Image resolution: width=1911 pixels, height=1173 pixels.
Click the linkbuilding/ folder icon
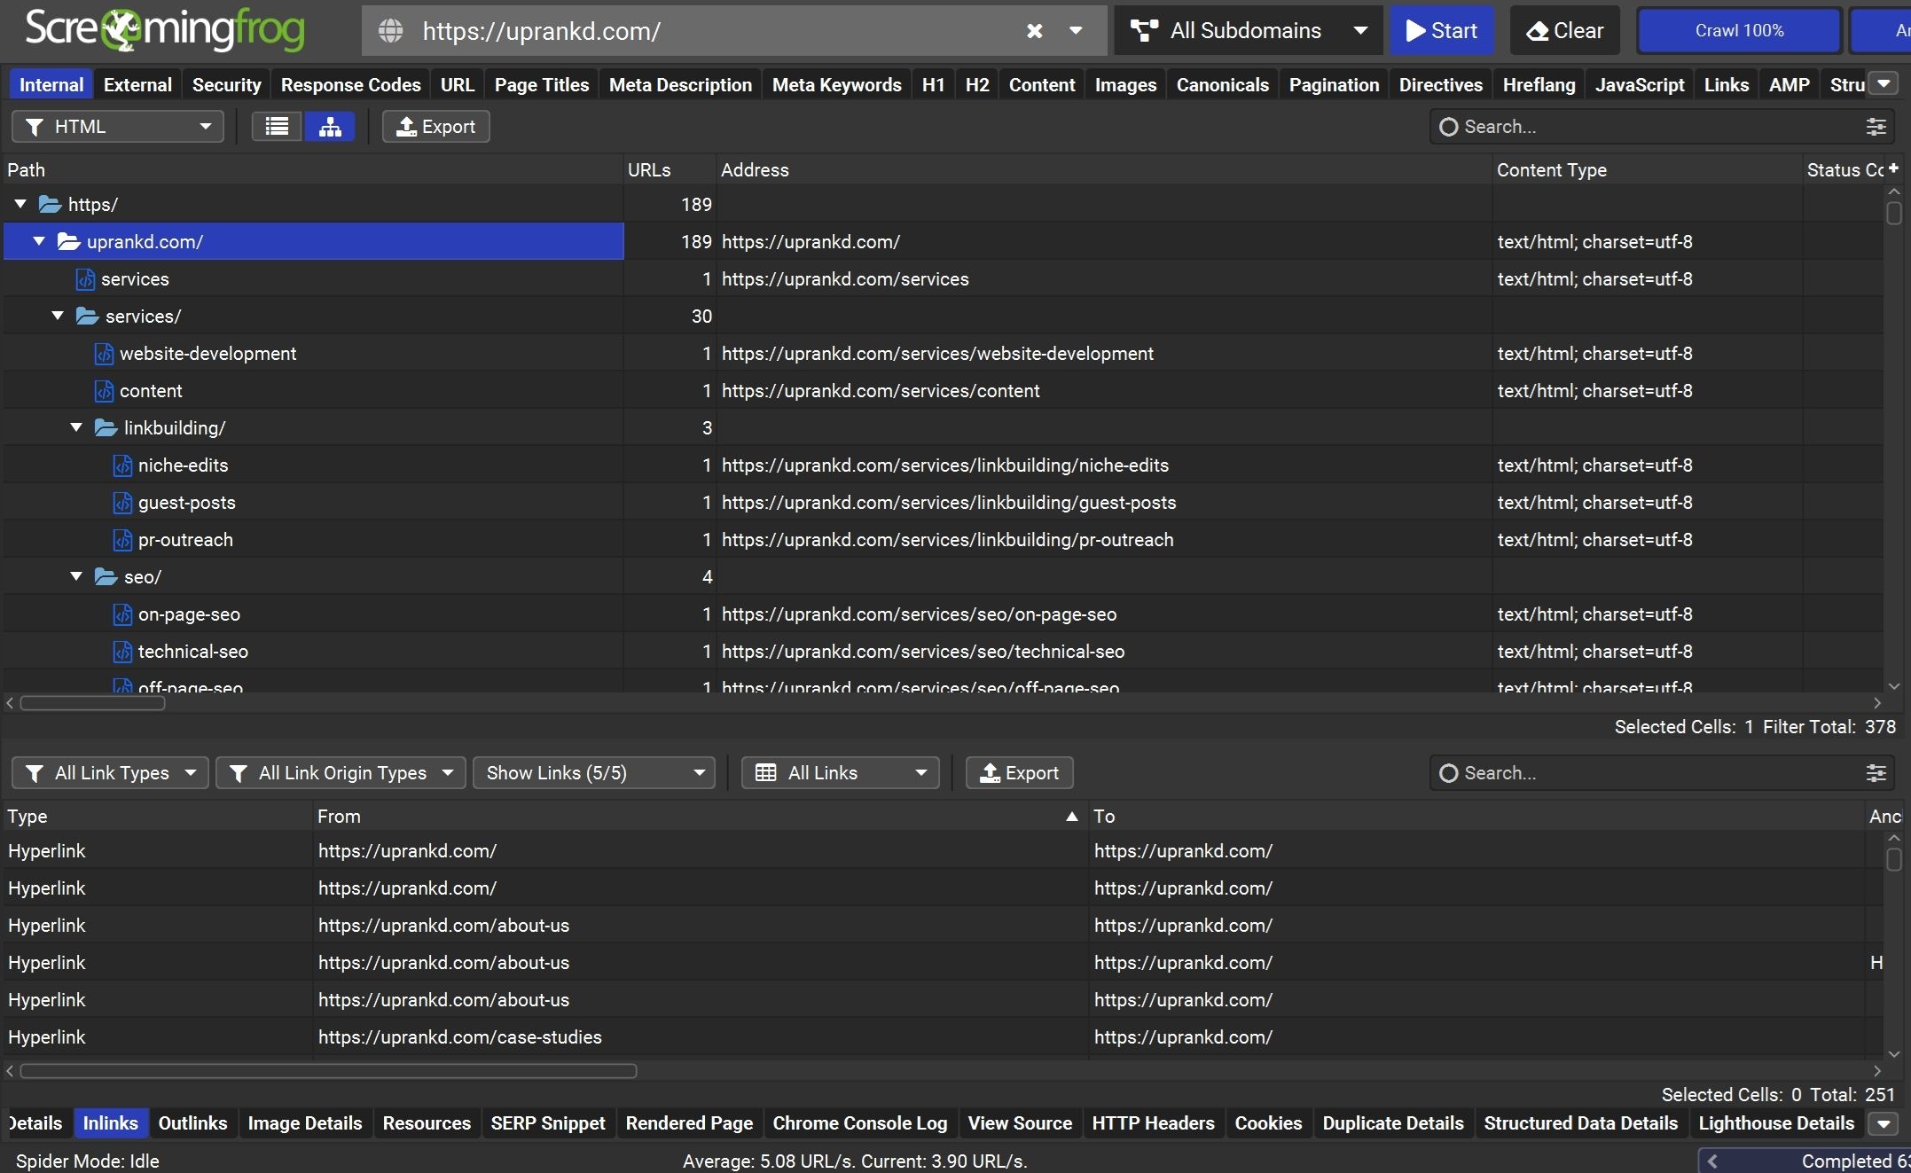click(x=106, y=428)
